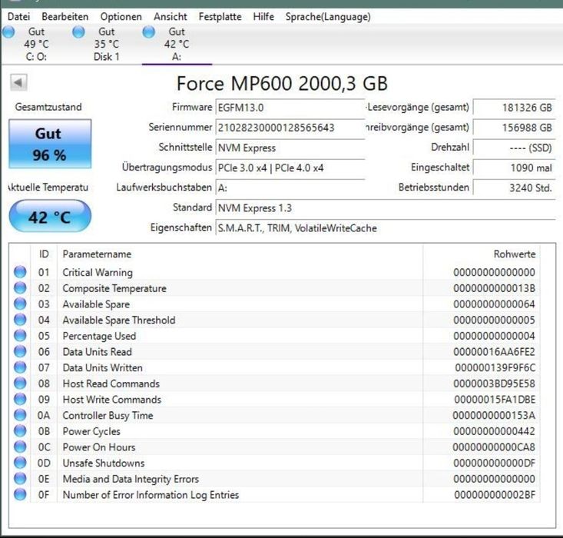The image size is (563, 538).
Task: Click status orb of Critical Warning row
Action: click(20, 272)
